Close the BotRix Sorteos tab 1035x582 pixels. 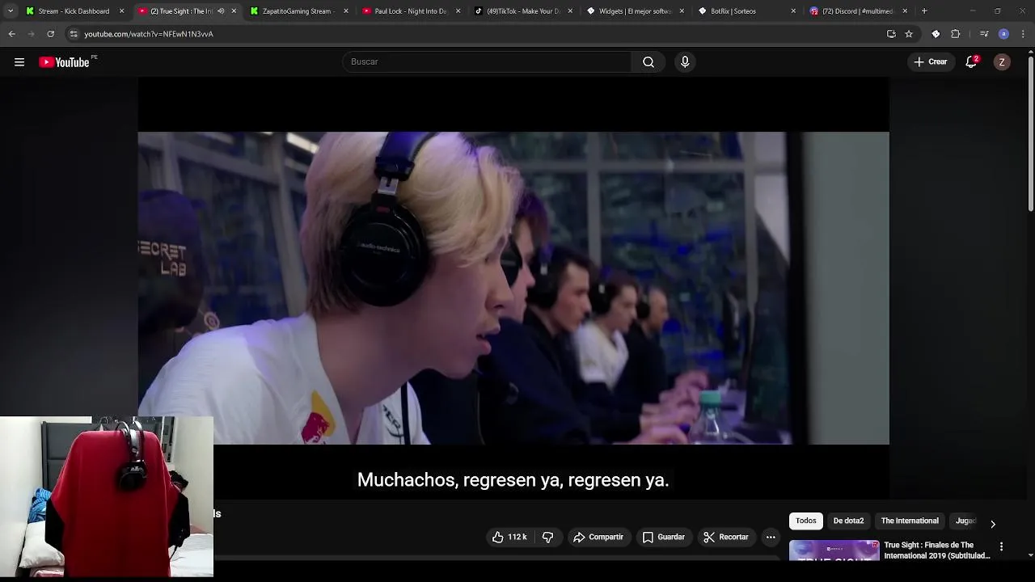[x=793, y=11]
